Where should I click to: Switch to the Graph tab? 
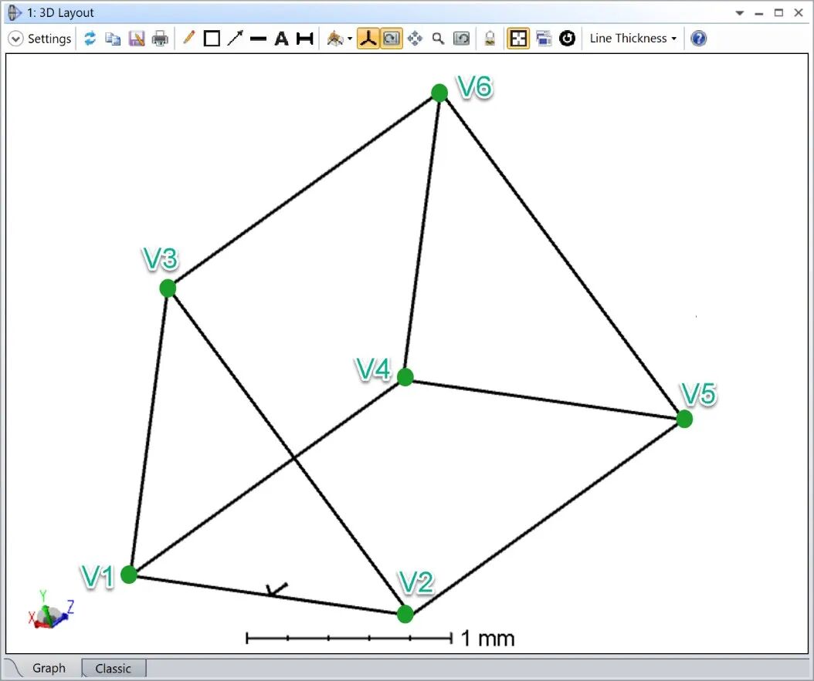click(x=49, y=668)
